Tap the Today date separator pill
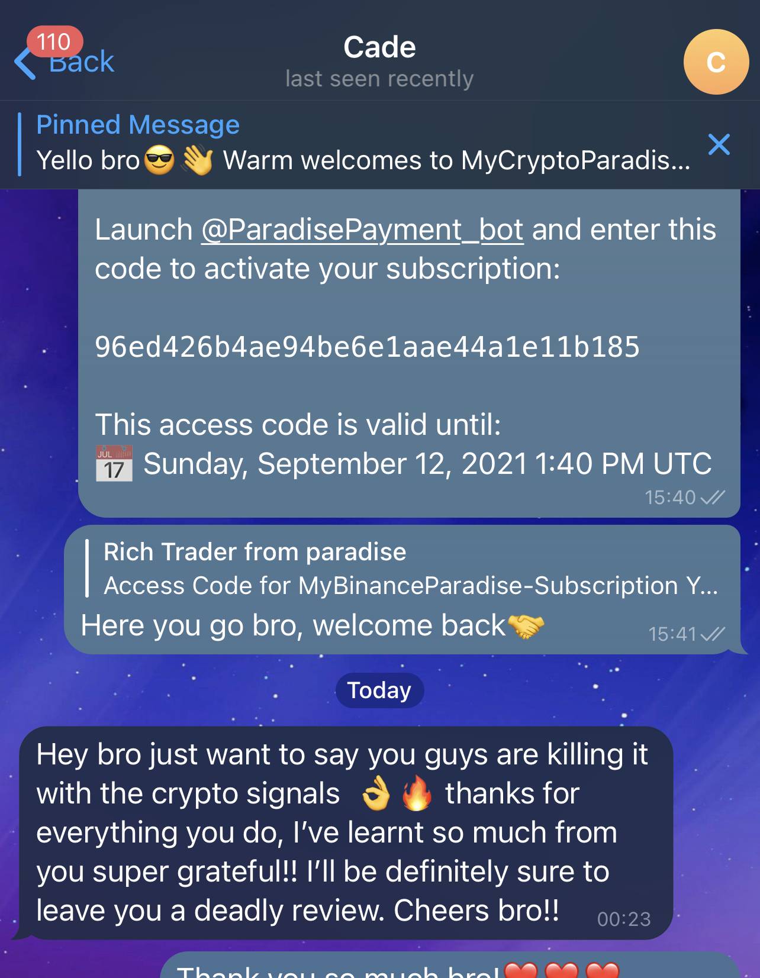Image resolution: width=760 pixels, height=978 pixels. [x=379, y=690]
